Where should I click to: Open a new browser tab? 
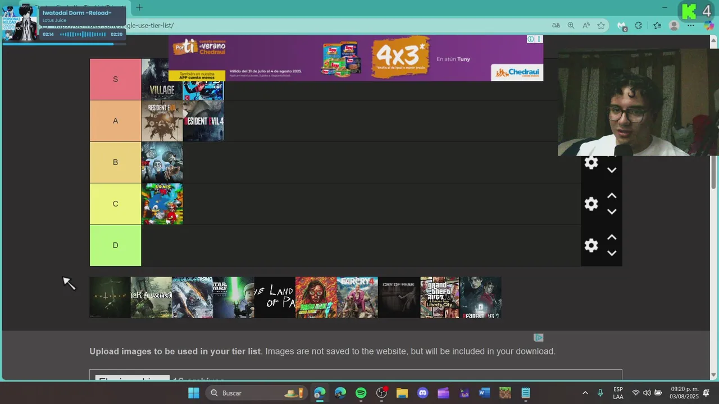[x=139, y=7]
